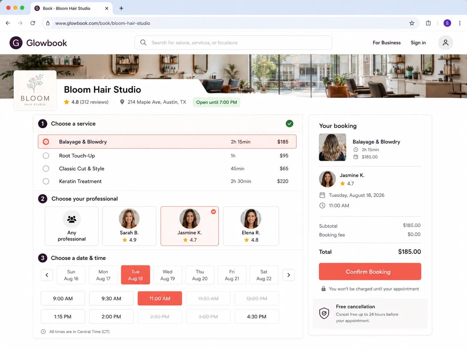Choose Elena R. as professional

251,226
